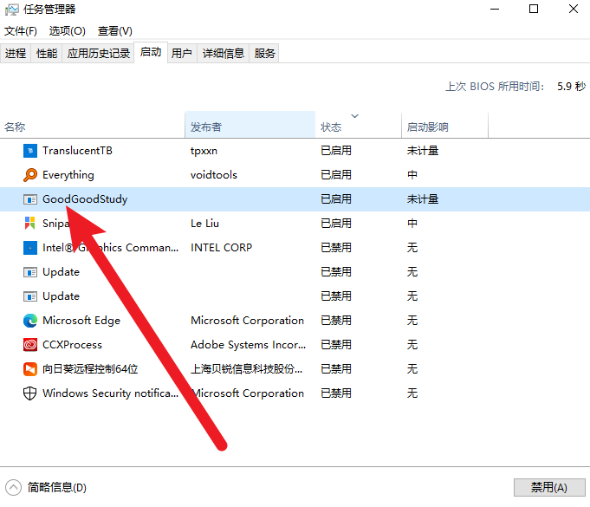Screen dimensions: 590x507
Task: Open the 选项(O) menu
Action: click(x=68, y=31)
